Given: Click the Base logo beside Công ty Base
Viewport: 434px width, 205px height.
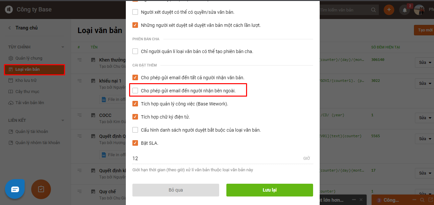Looking at the screenshot, I should pyautogui.click(x=9, y=9).
